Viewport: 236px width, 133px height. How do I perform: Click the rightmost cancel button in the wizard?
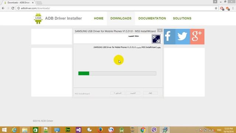150,93
